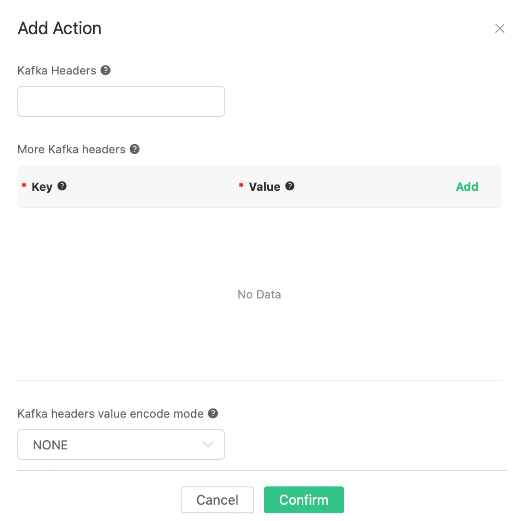Add a new Kafka header row
The width and height of the screenshot is (521, 521).
pos(467,187)
